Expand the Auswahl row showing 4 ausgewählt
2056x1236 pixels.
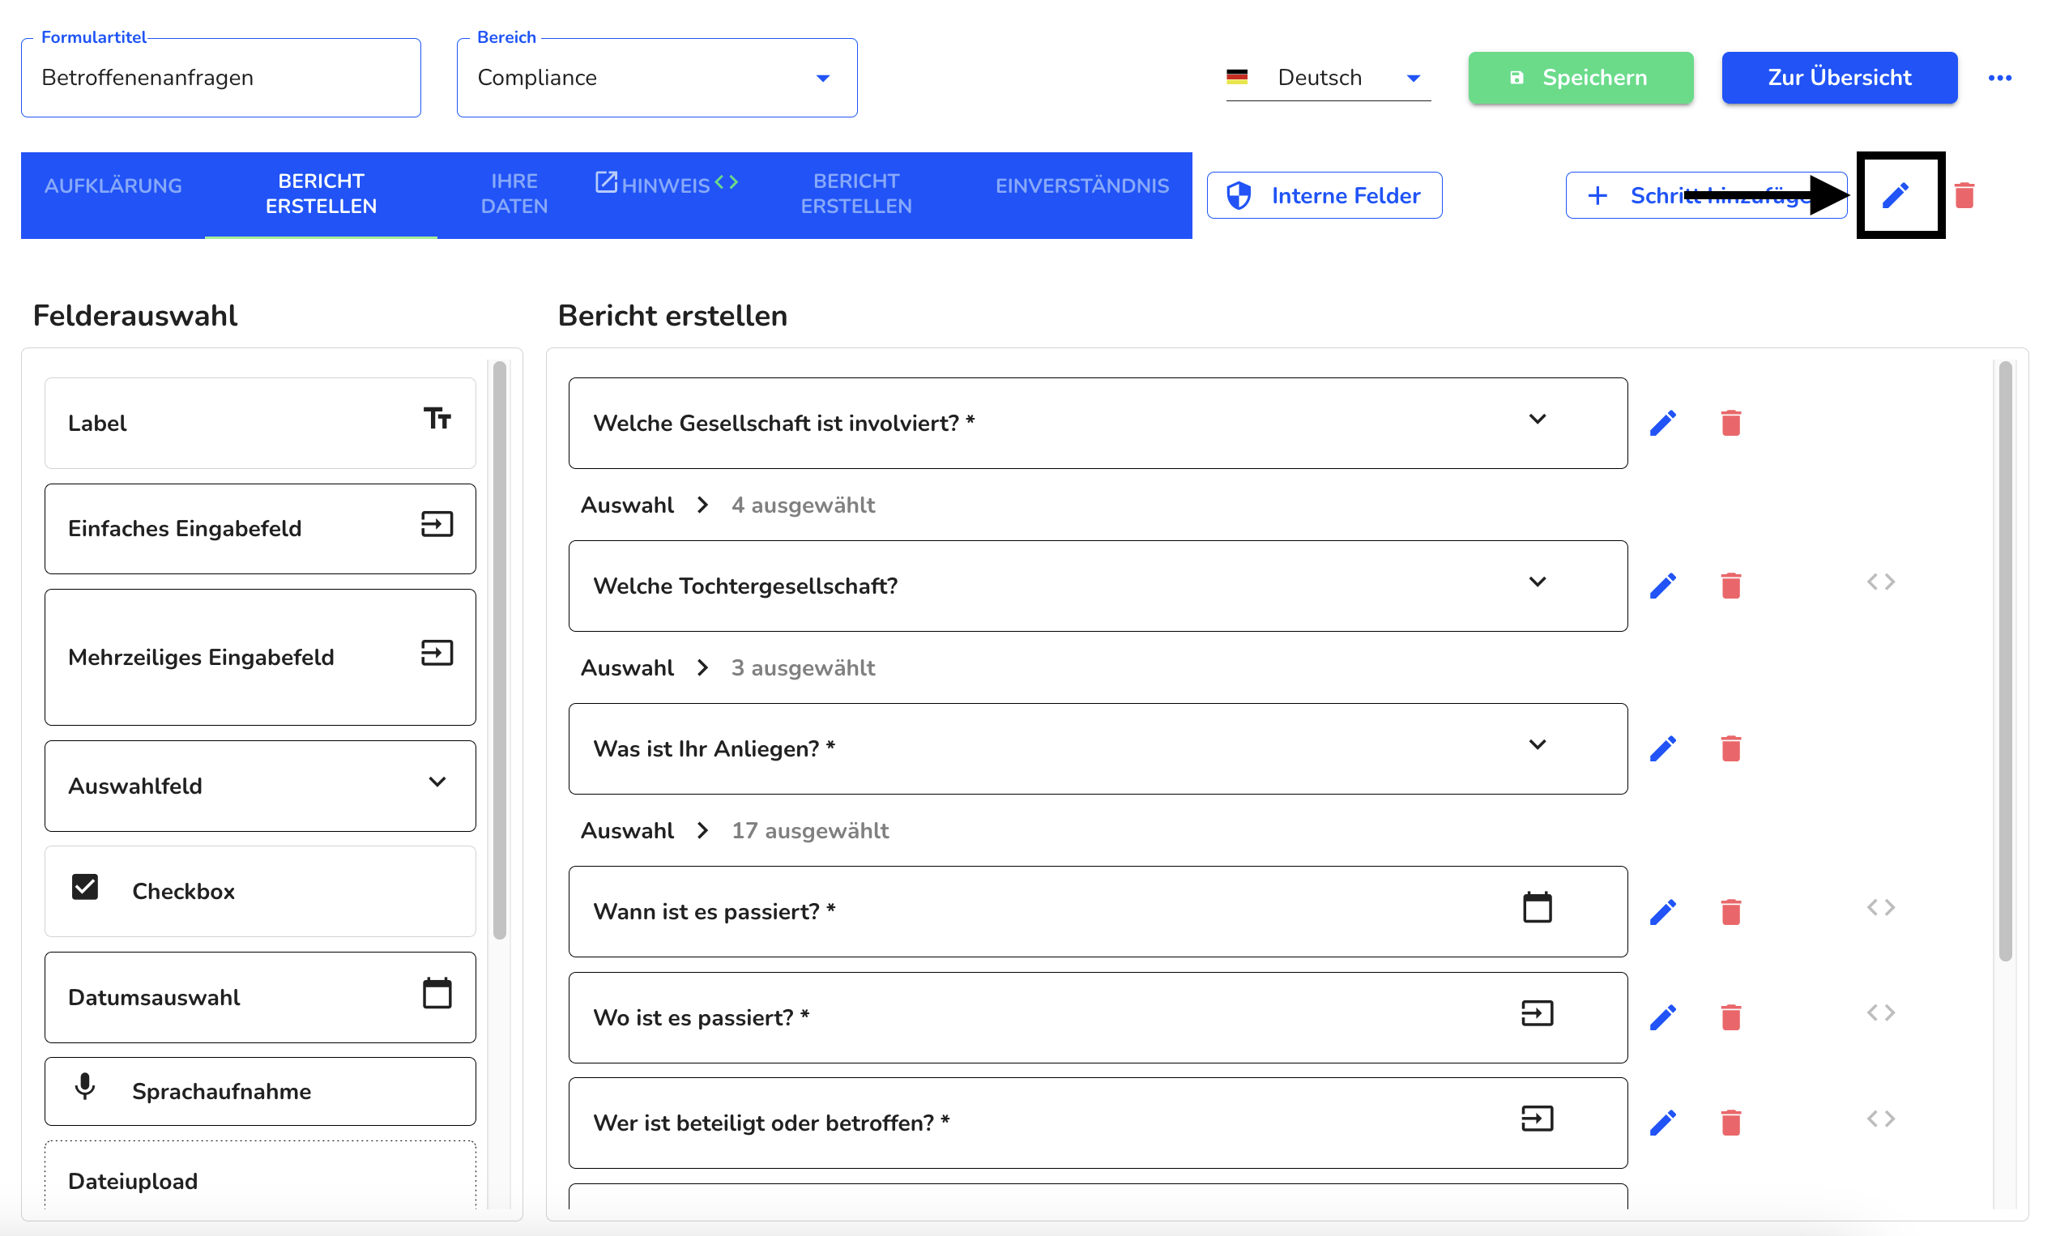click(x=727, y=505)
